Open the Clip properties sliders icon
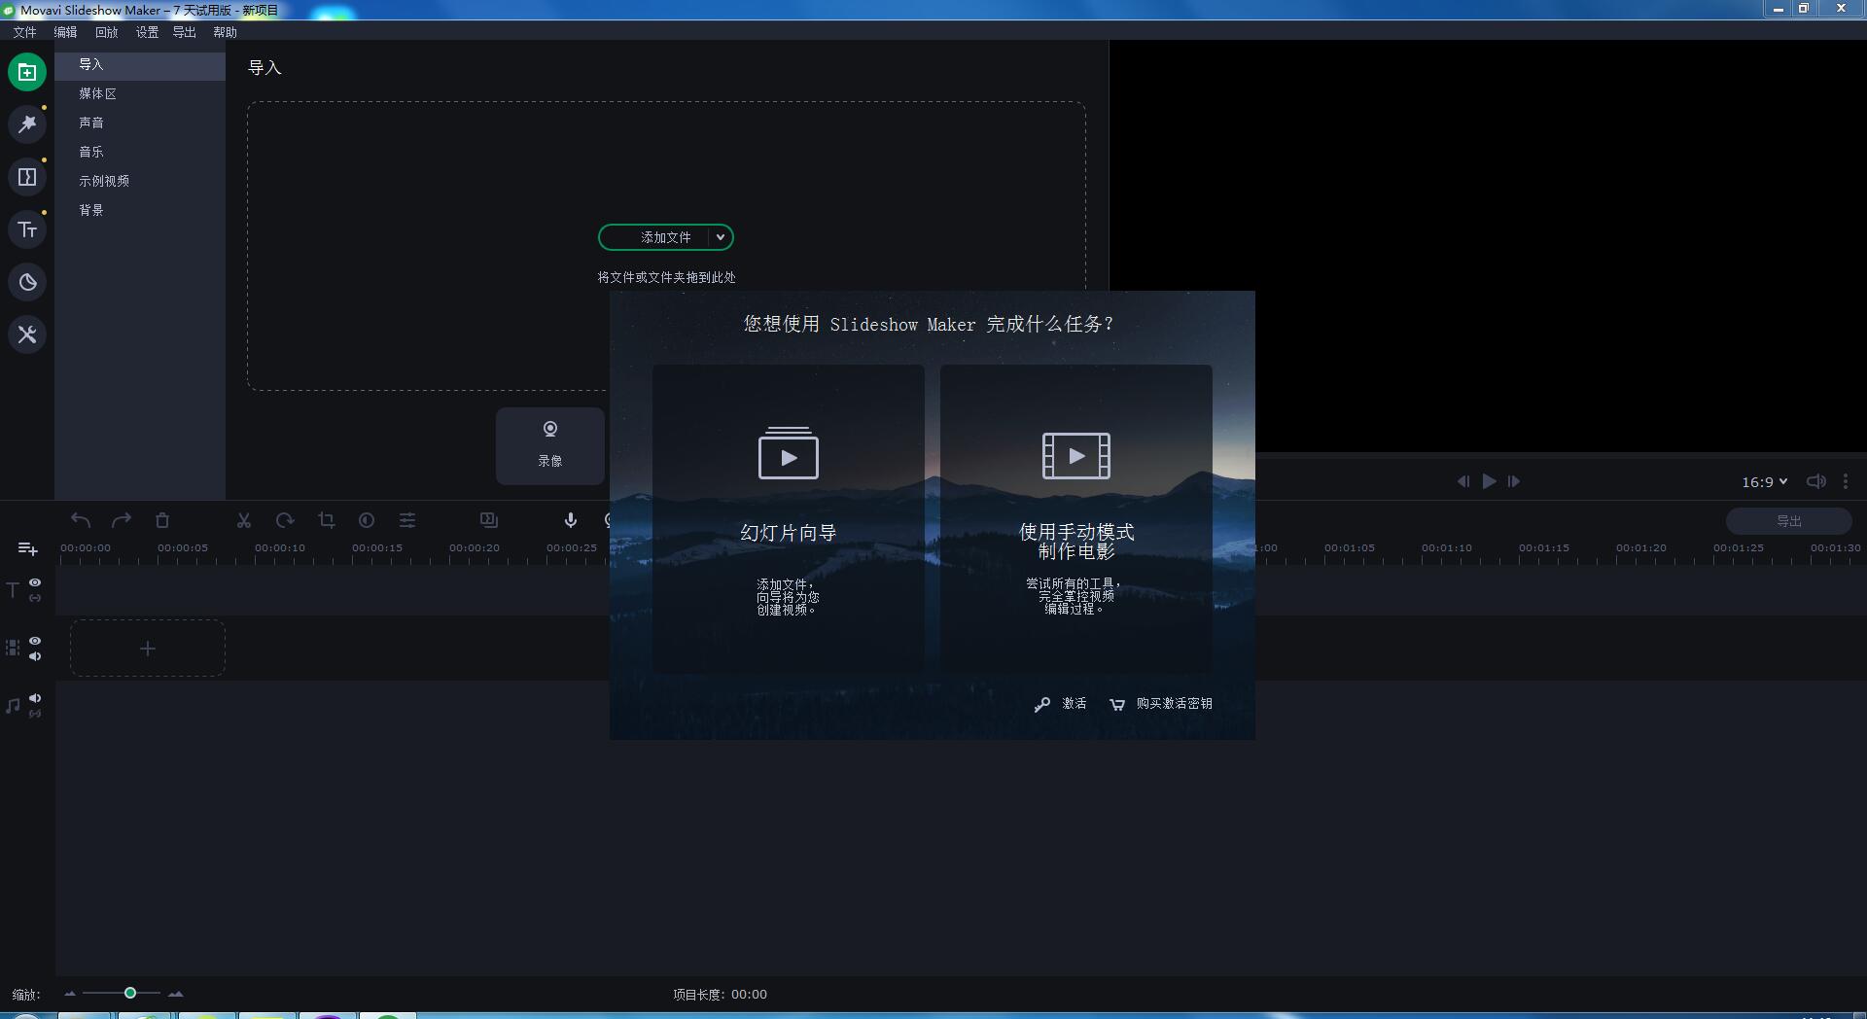The image size is (1867, 1019). pyautogui.click(x=407, y=520)
